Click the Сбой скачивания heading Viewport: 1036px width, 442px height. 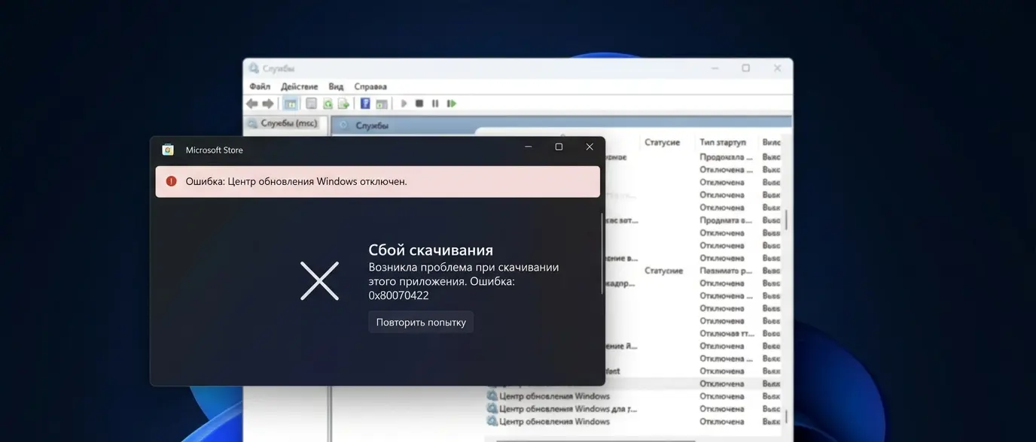[x=431, y=250]
